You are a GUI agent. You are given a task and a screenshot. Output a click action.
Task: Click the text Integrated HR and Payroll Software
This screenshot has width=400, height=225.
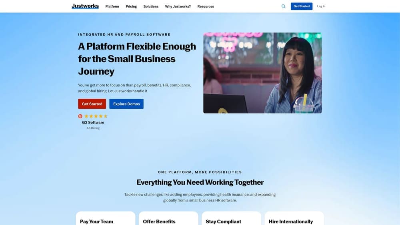(x=124, y=34)
